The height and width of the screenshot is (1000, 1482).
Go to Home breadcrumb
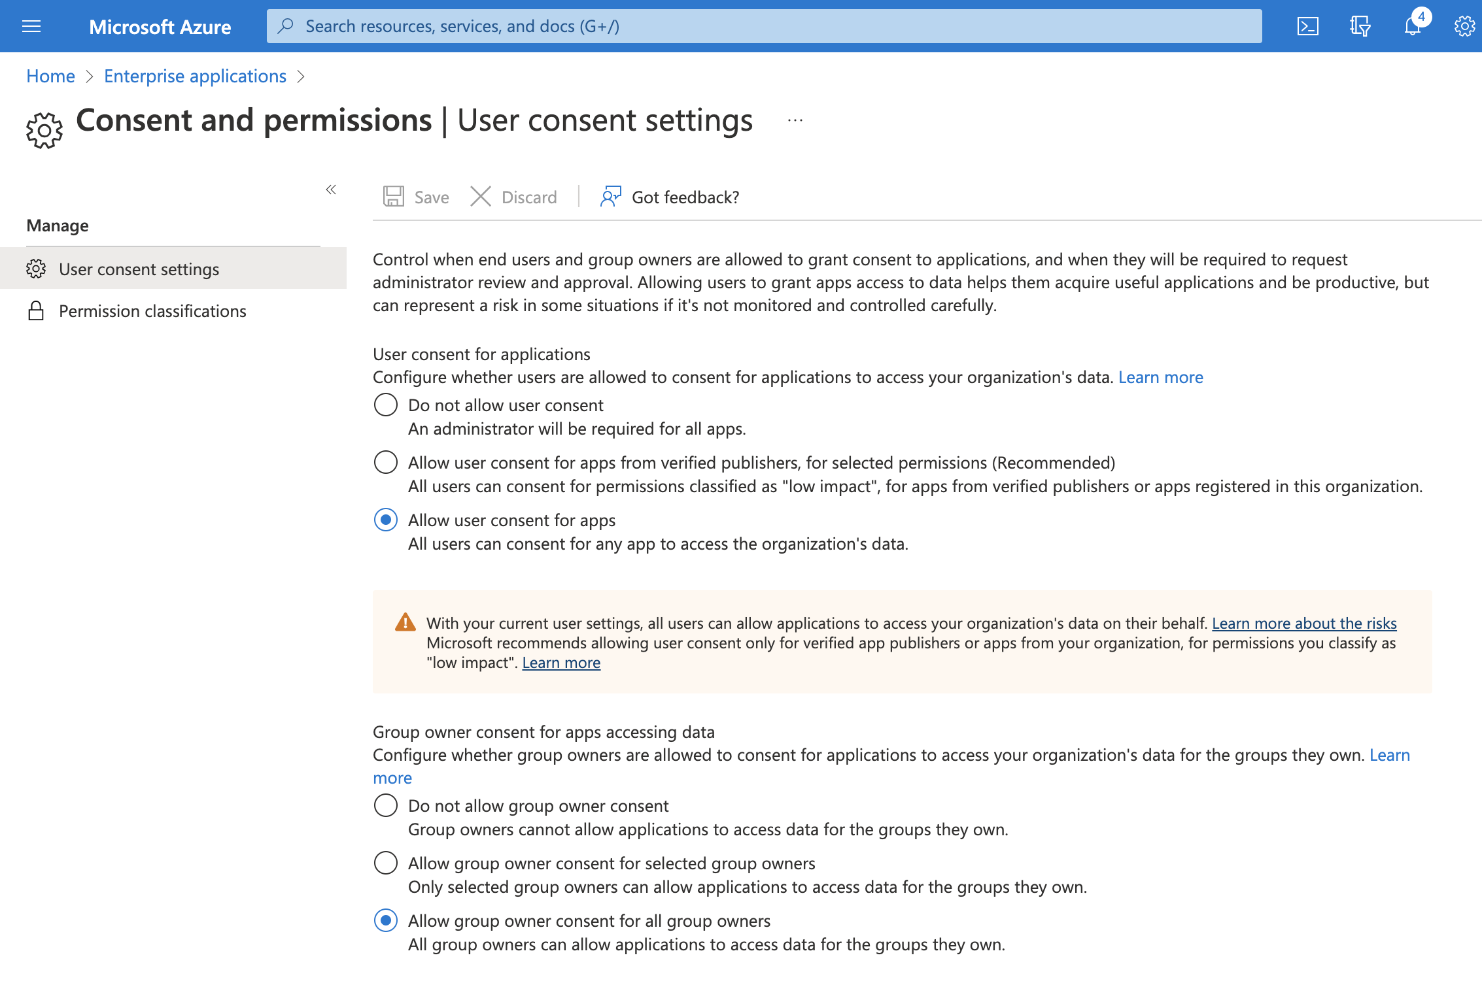pyautogui.click(x=50, y=76)
